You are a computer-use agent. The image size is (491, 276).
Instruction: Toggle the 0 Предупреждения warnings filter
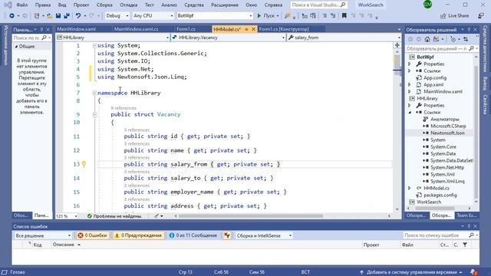tap(138, 235)
